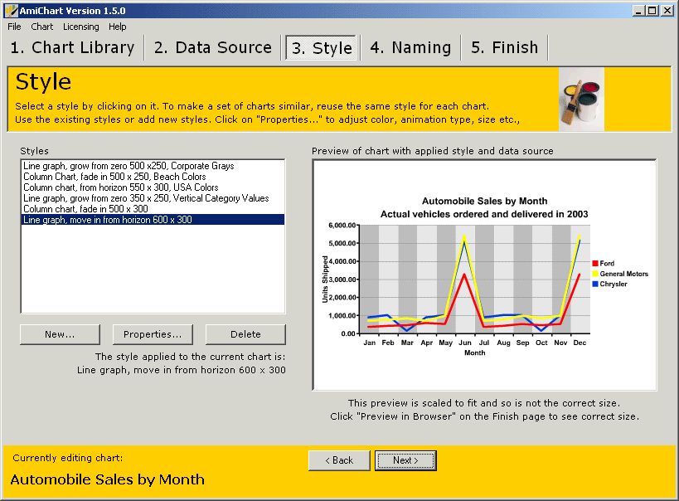The height and width of the screenshot is (501, 679).
Task: Click the Next > button
Action: pos(405,460)
